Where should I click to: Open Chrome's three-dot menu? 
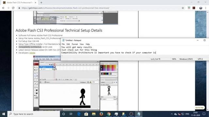206,8
